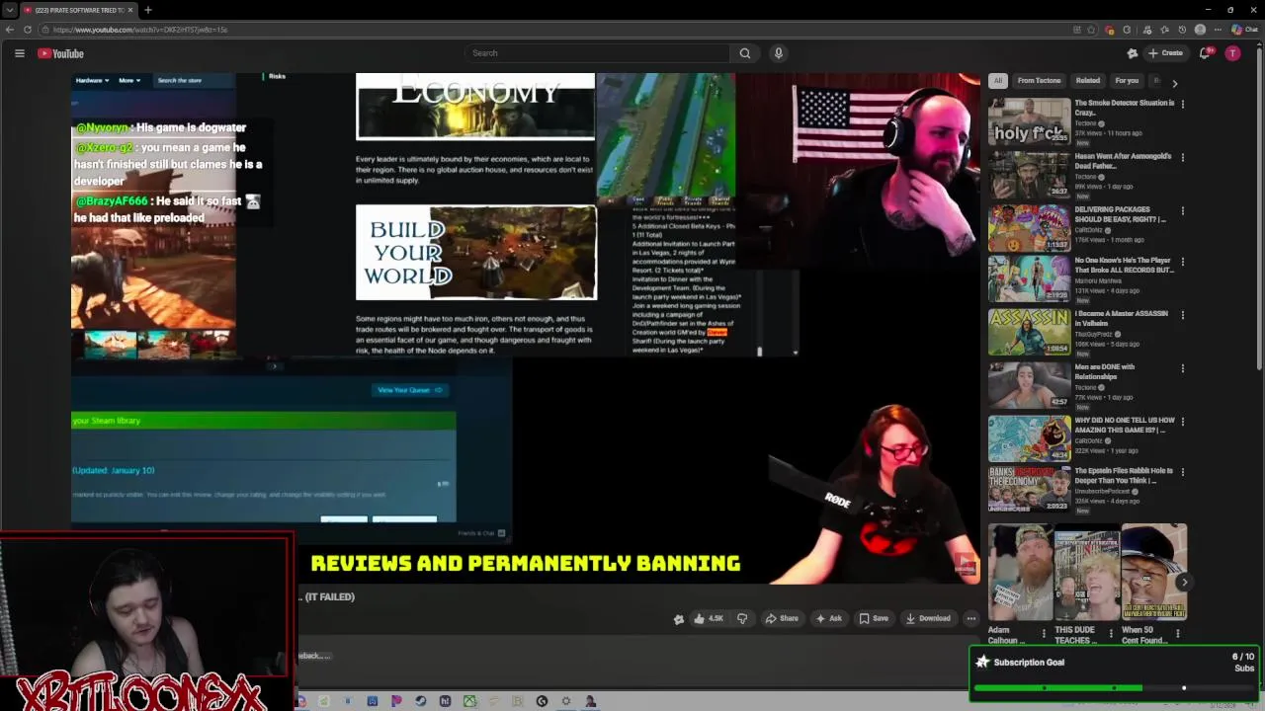Open options for Men are DONE with Relationships
The height and width of the screenshot is (711, 1265).
point(1182,368)
